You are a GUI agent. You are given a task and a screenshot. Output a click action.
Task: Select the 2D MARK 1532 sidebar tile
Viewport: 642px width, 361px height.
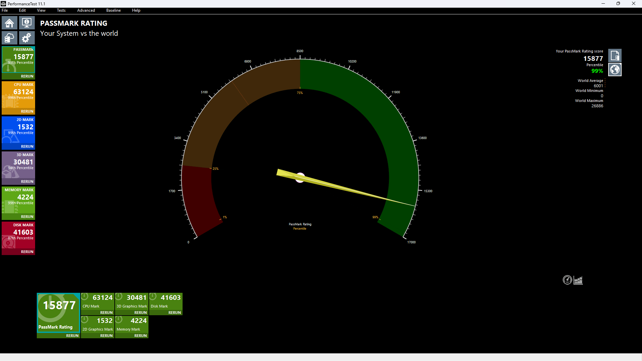click(18, 130)
